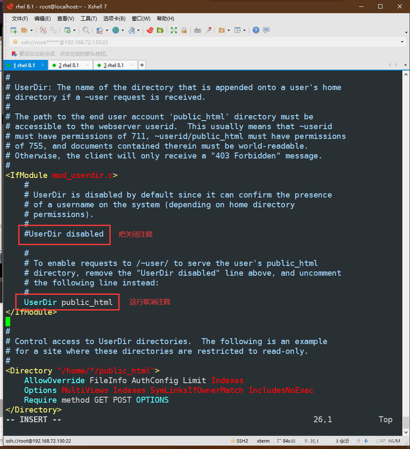Image resolution: width=410 pixels, height=449 pixels.
Task: Close tab 2 rhel 8.1
Action: [87, 65]
